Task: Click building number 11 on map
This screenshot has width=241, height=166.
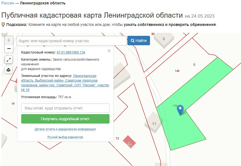Action: [154, 124]
